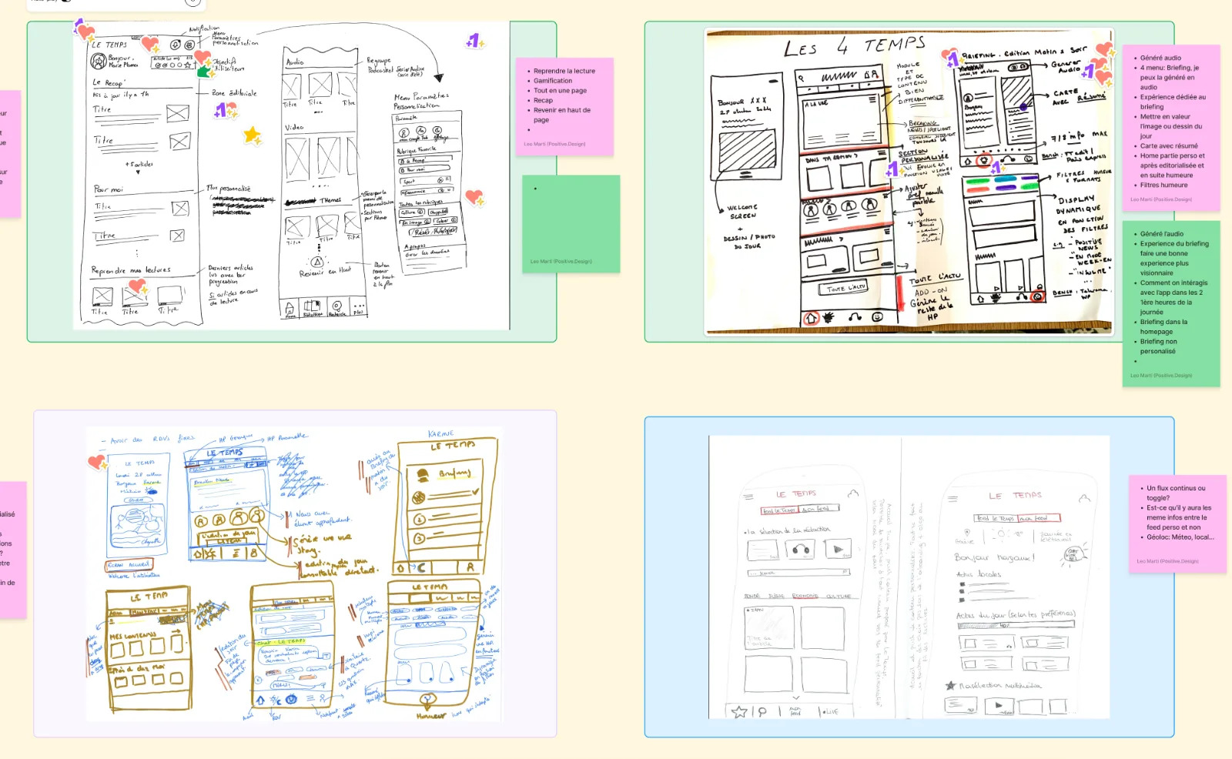
Task: Select the green thumbs-up stamp near Objectif utilisateur
Action: point(204,72)
